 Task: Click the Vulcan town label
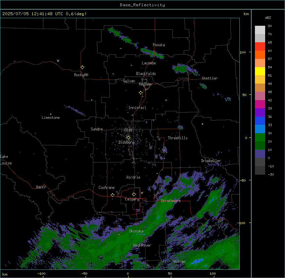coord(180,261)
